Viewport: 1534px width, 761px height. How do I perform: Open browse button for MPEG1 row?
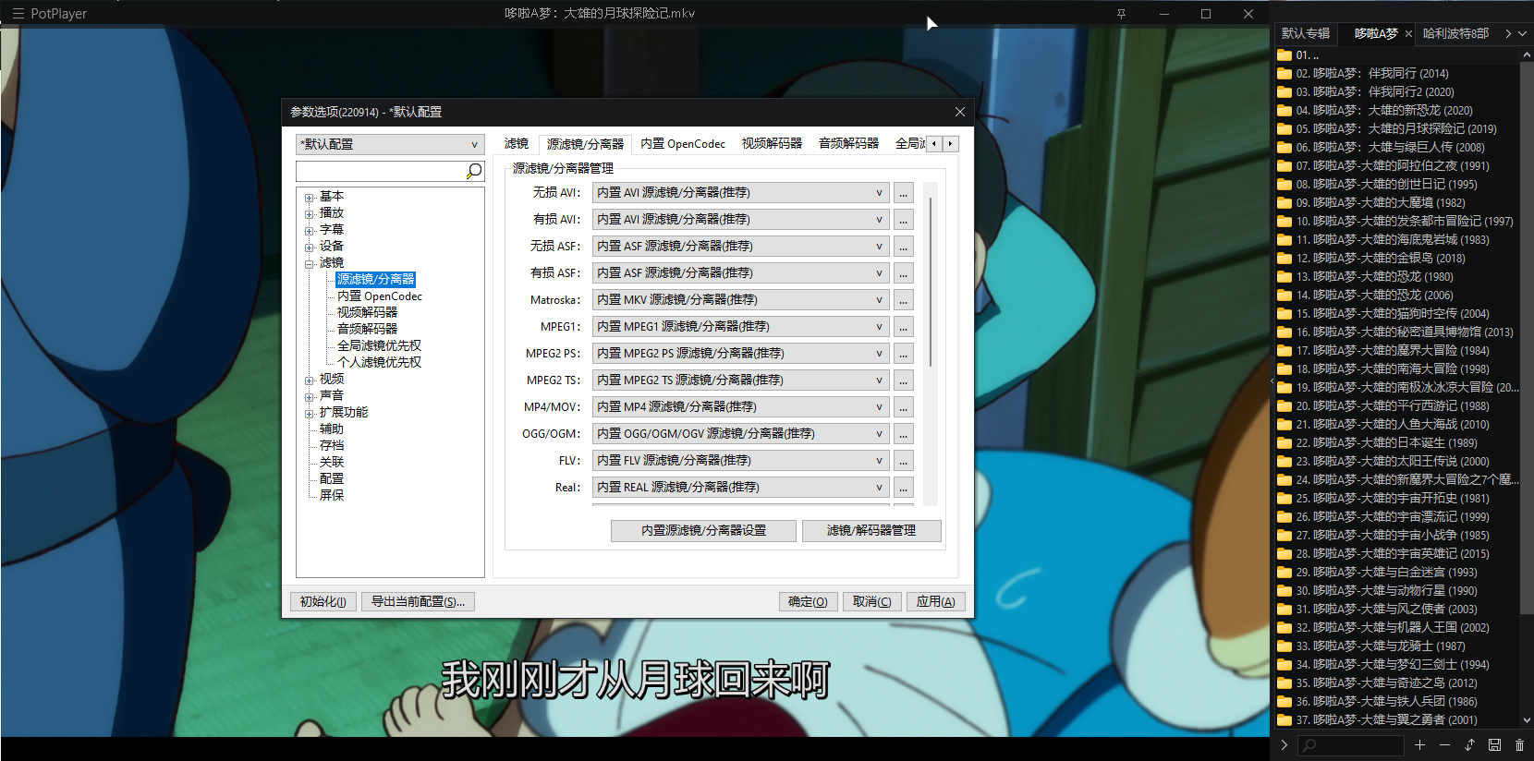coord(904,327)
